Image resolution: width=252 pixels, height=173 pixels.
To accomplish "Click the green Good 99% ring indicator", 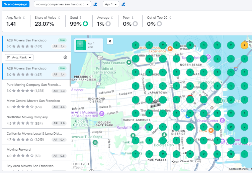I will click(85, 24).
